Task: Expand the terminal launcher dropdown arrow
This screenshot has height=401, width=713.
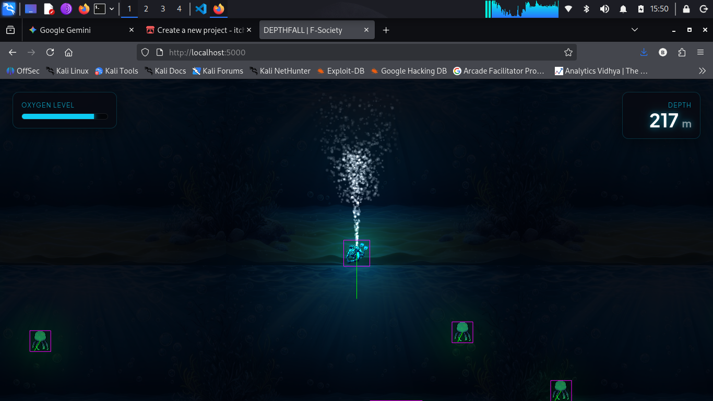Action: 112,9
